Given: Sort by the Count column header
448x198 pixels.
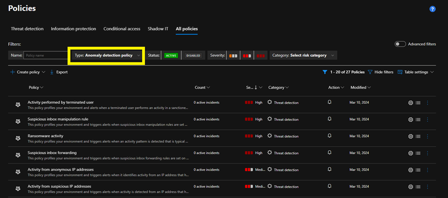Looking at the screenshot, I should click(x=202, y=87).
